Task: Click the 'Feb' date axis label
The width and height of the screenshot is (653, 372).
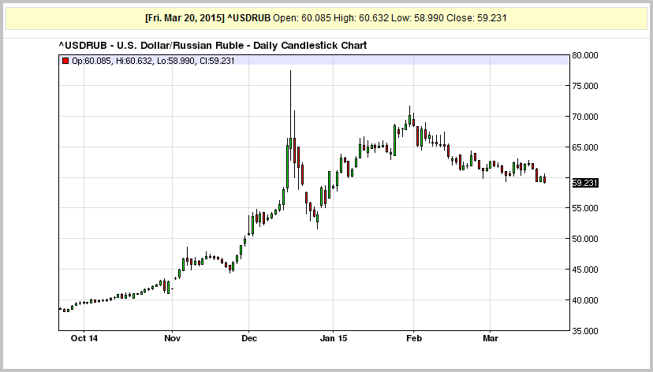Action: pos(414,338)
